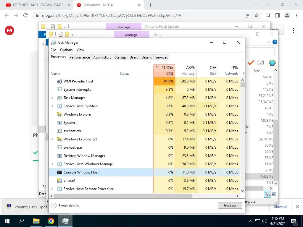Expand the Task Manager process group
303x227 pixels.
52,98
